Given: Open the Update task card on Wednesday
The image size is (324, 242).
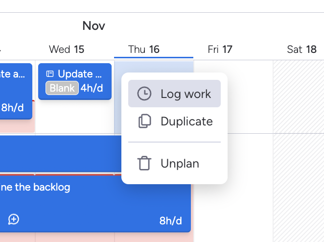Looking at the screenshot, I should (80, 74).
